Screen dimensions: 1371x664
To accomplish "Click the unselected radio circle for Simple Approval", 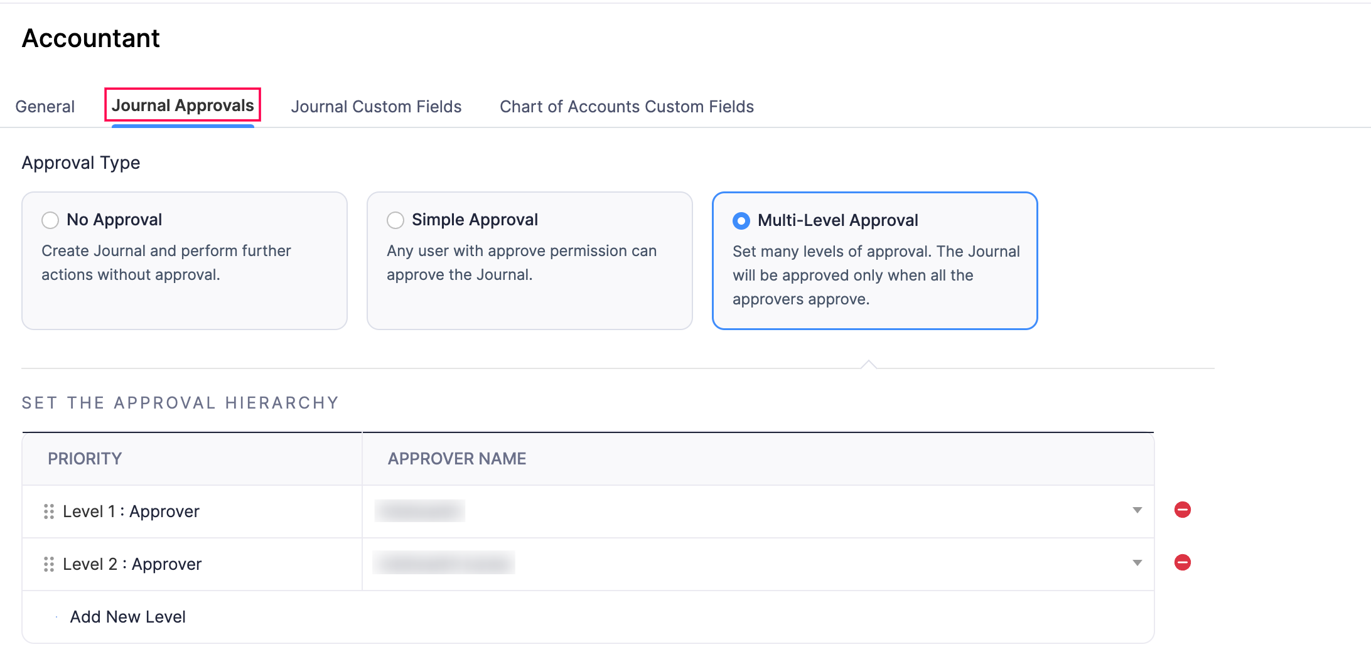I will click(x=395, y=220).
